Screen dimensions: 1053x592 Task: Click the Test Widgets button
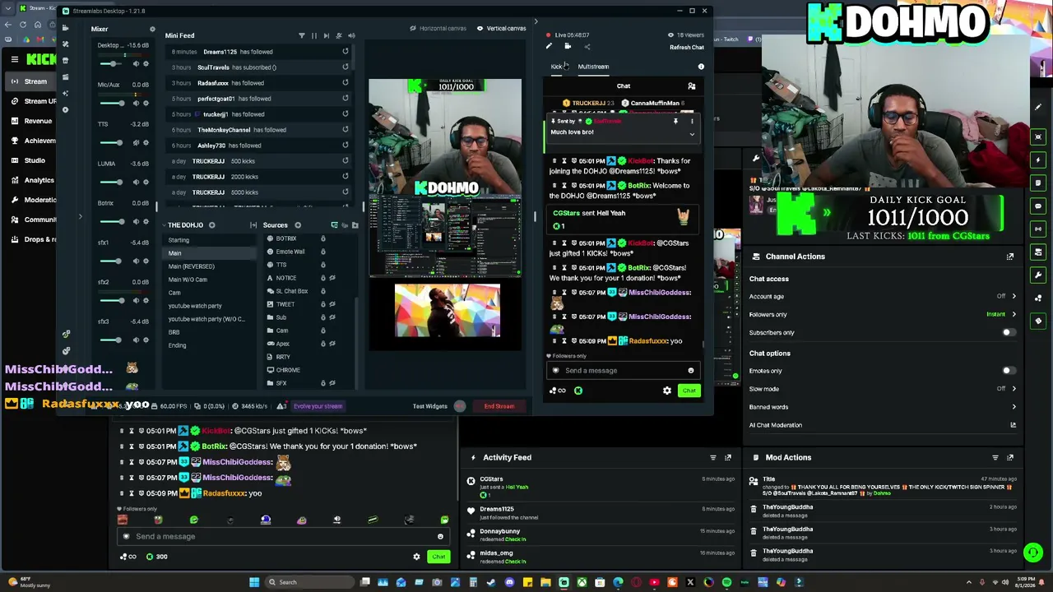[430, 406]
